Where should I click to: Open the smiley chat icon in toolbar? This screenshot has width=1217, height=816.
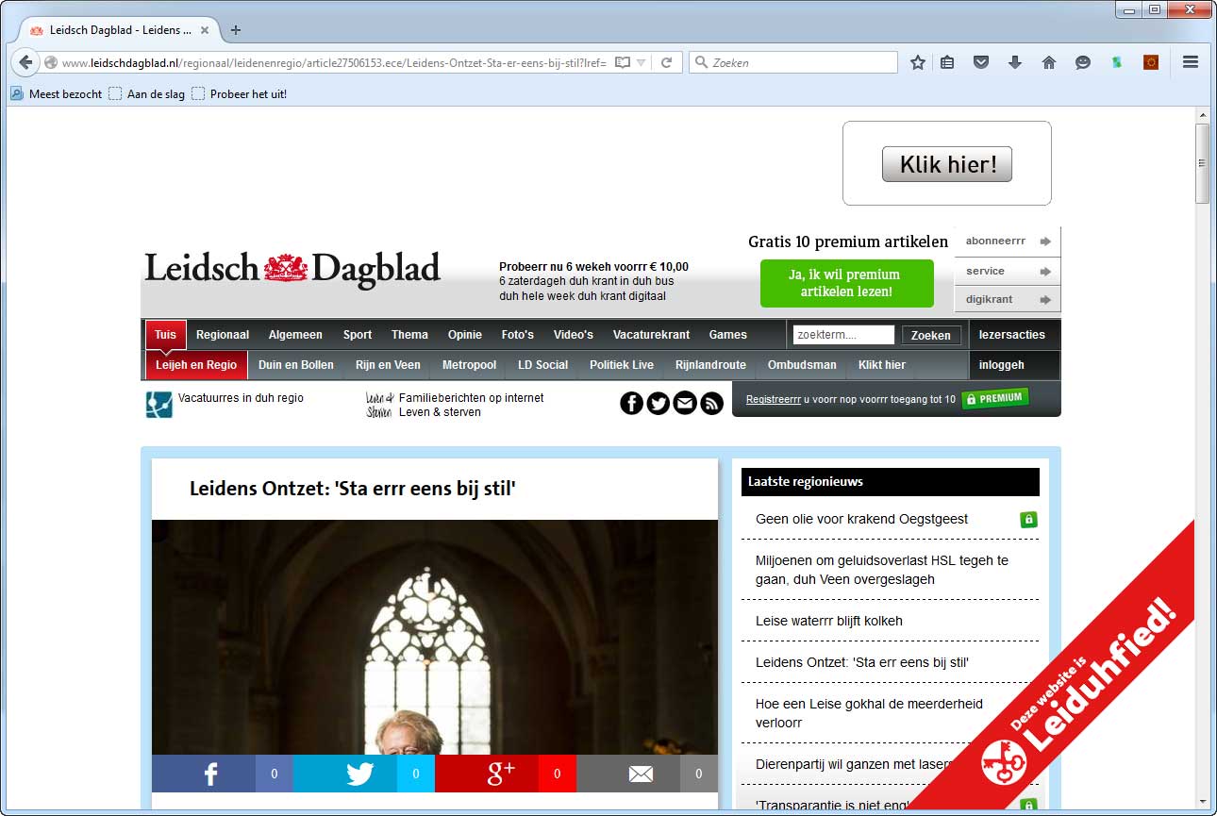1083,62
